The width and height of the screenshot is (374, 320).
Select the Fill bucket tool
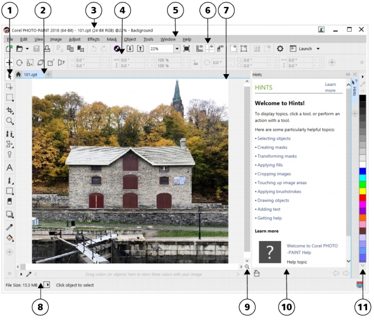point(10,238)
